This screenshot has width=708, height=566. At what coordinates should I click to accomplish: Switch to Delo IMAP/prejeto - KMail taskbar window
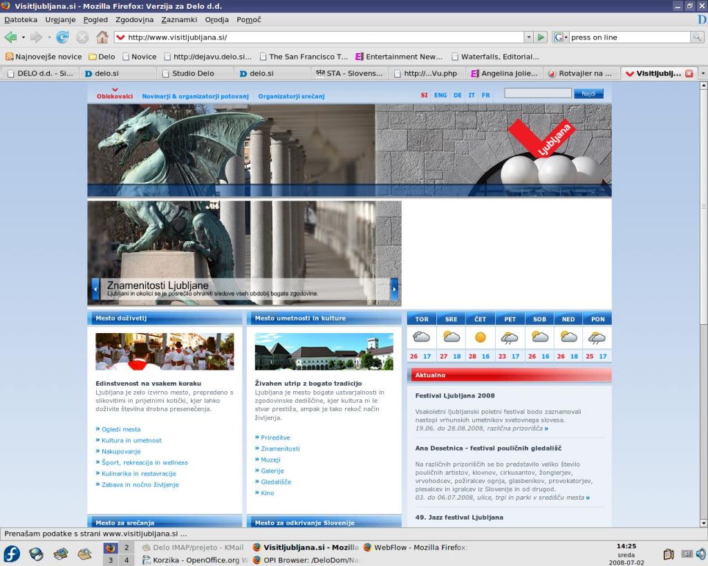(x=194, y=547)
